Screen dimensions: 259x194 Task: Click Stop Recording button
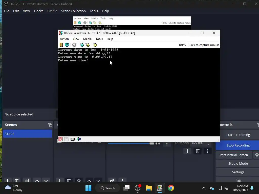238,145
